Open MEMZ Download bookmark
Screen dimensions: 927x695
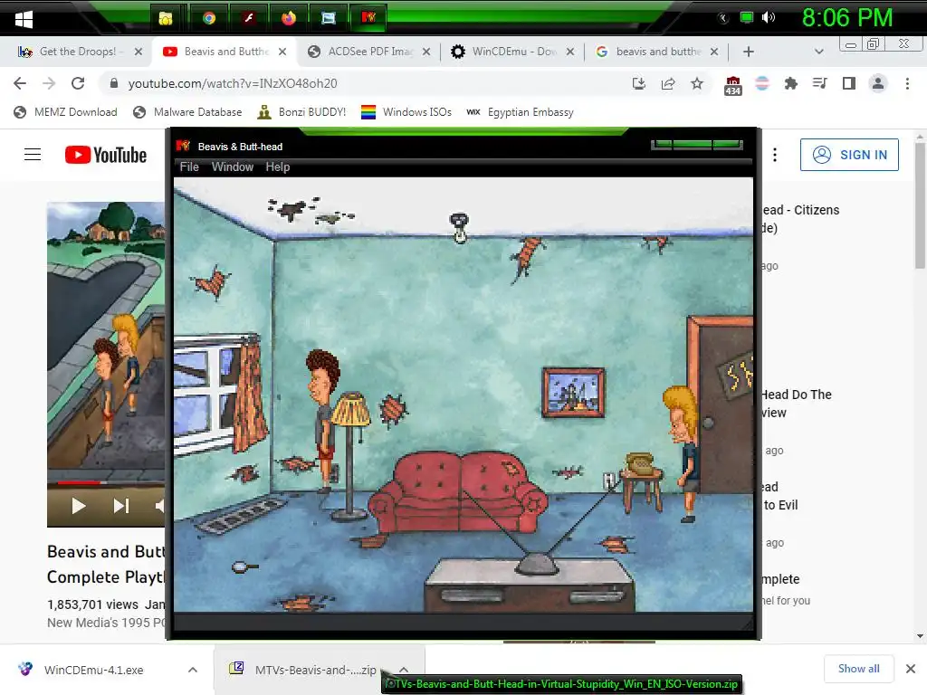pos(65,112)
